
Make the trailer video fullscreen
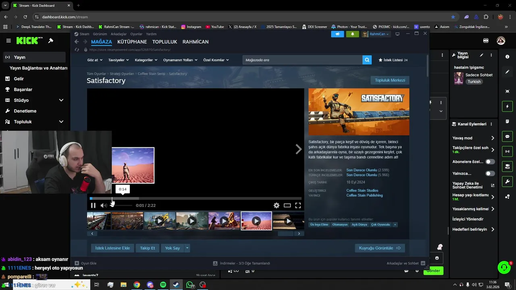point(298,205)
